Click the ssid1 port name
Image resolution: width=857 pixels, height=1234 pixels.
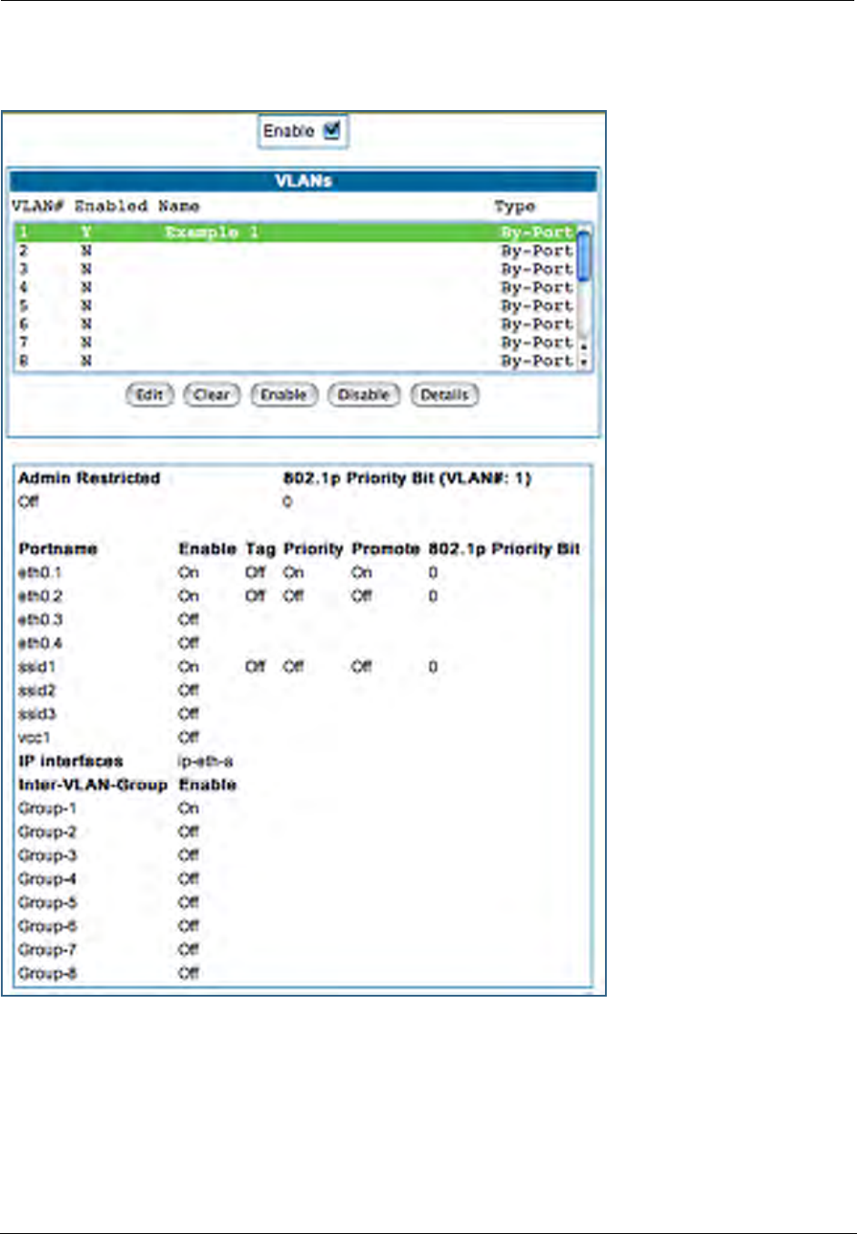pyautogui.click(x=36, y=667)
